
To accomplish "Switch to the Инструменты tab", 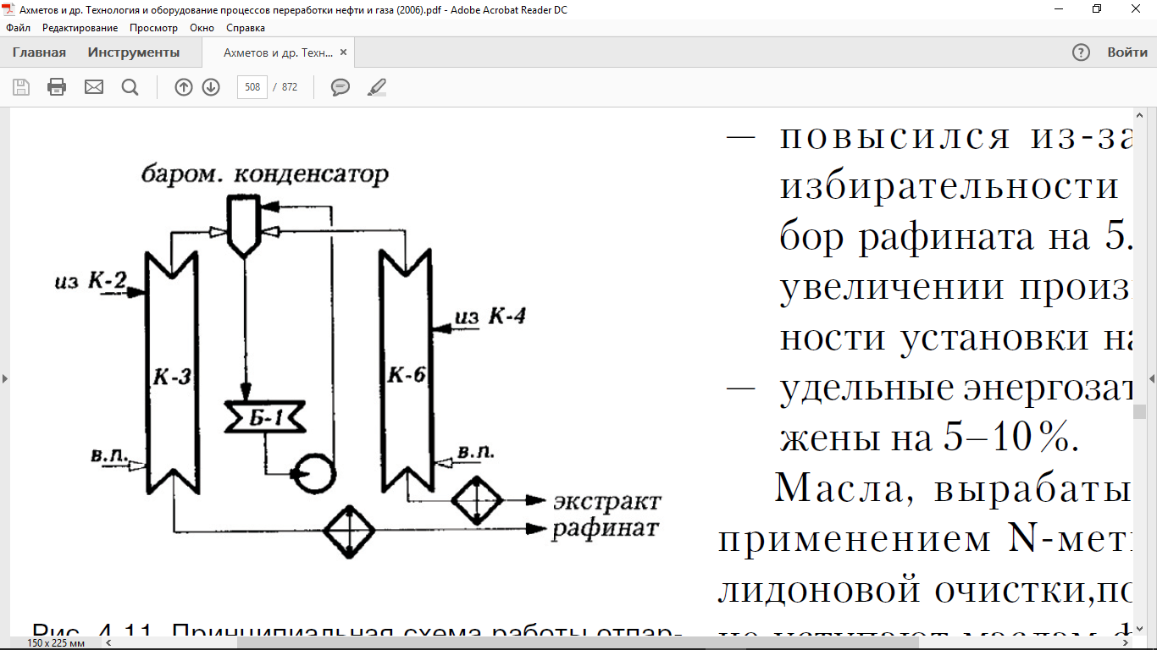I will [134, 52].
